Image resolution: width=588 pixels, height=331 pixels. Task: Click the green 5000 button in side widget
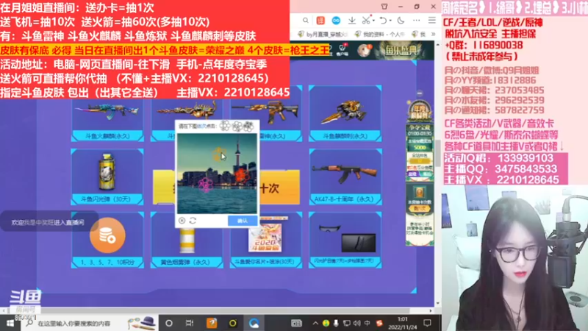click(x=420, y=148)
